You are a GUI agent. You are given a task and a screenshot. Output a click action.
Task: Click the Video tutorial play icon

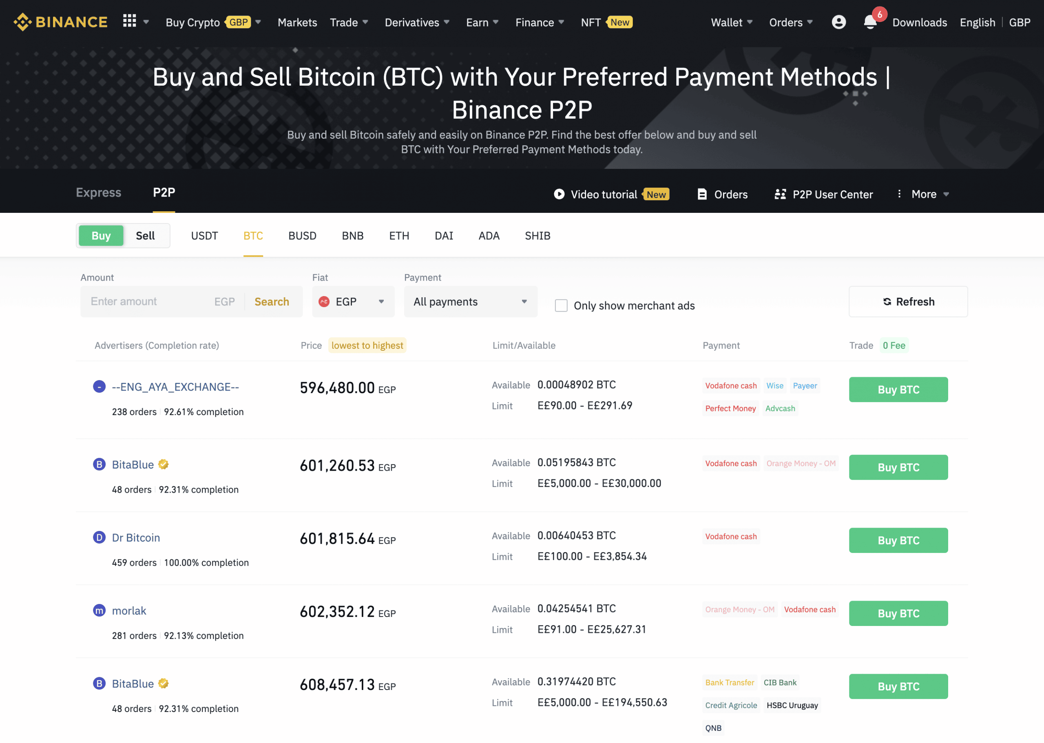point(559,194)
